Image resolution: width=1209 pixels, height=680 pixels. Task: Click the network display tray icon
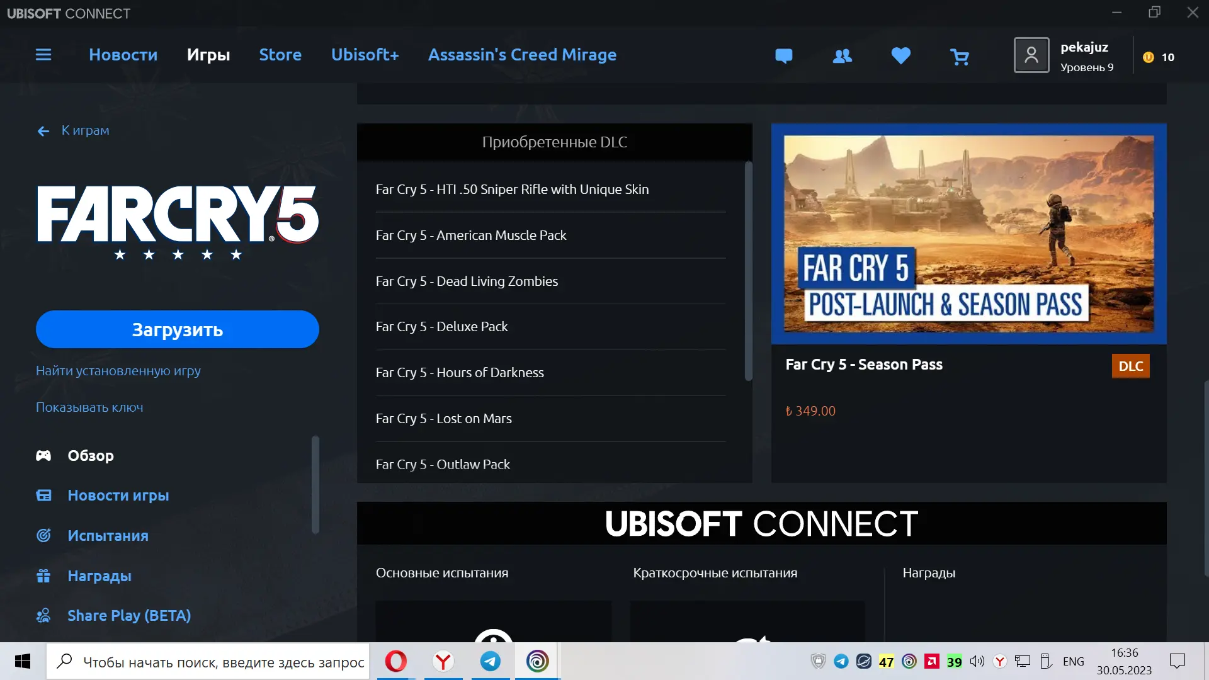[1023, 661]
